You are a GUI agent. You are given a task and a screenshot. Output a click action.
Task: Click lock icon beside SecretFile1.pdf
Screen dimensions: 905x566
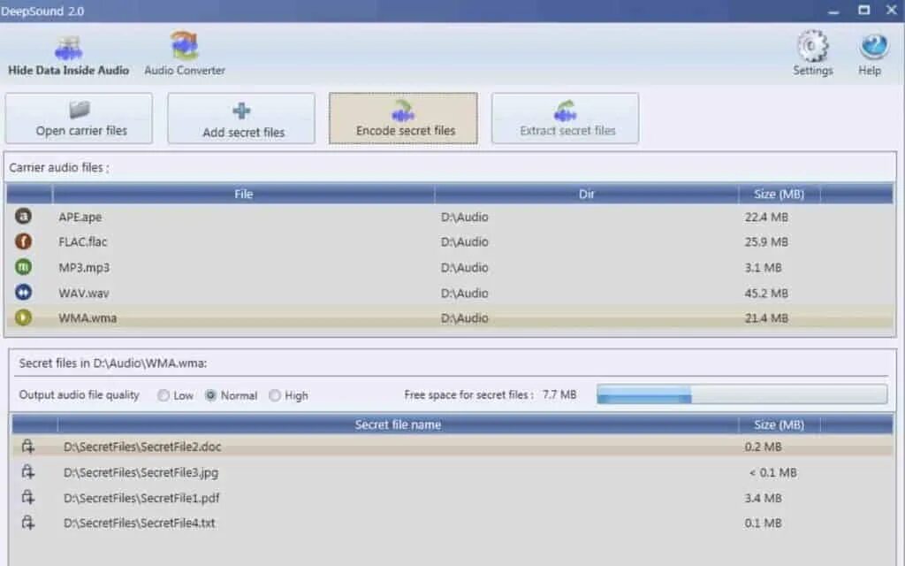point(27,497)
